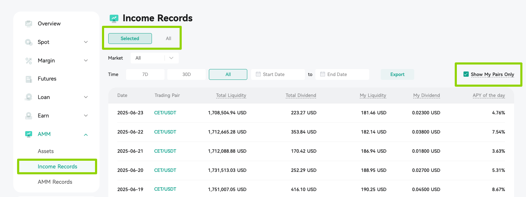Uncheck Show My Pairs Only checkbox
This screenshot has height=197, width=526.
coord(466,74)
